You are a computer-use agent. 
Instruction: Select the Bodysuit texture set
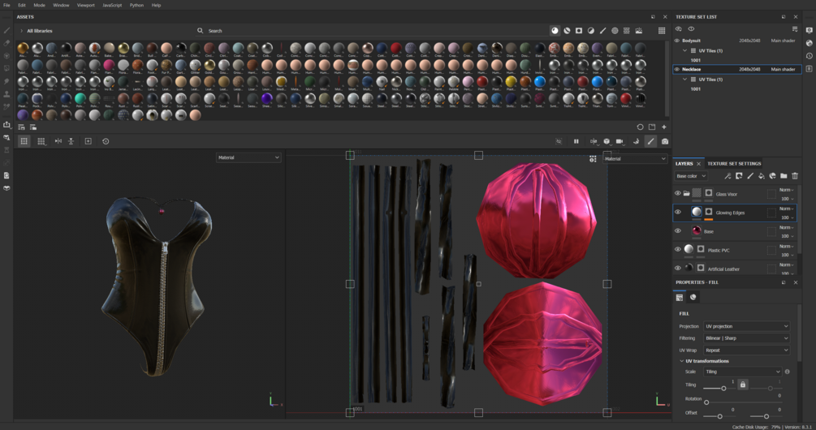click(737, 41)
